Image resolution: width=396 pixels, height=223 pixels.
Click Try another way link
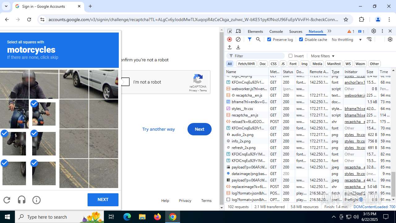tap(158, 129)
